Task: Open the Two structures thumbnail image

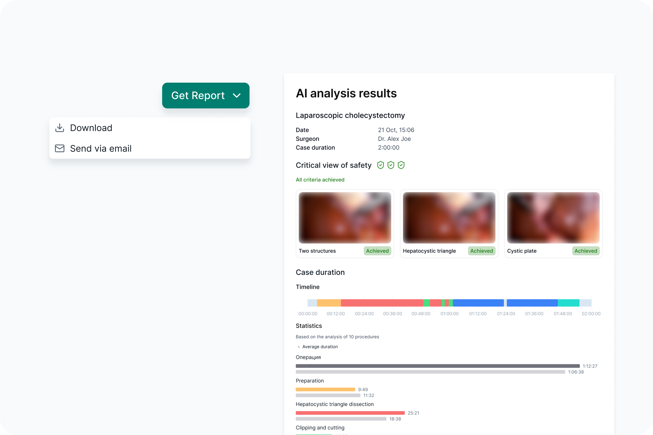Action: (345, 218)
